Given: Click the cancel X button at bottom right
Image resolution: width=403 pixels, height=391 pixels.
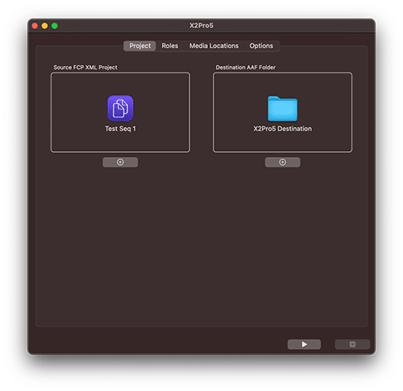Looking at the screenshot, I should pos(352,344).
